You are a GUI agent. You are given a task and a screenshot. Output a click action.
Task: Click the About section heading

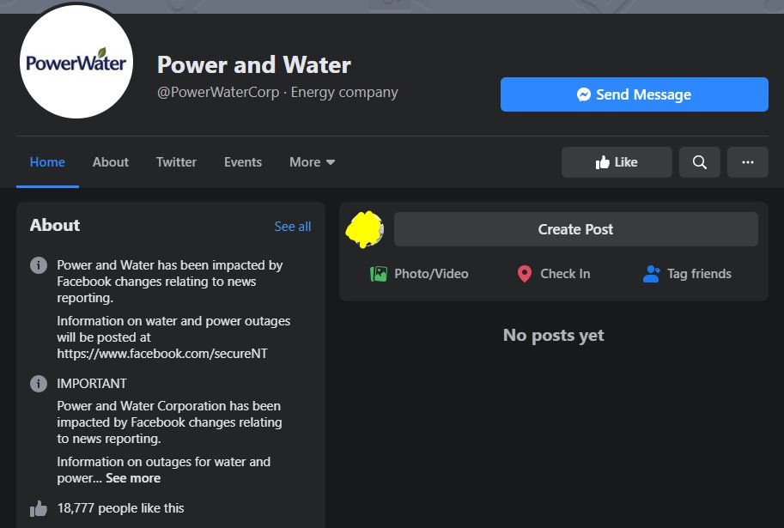click(55, 225)
